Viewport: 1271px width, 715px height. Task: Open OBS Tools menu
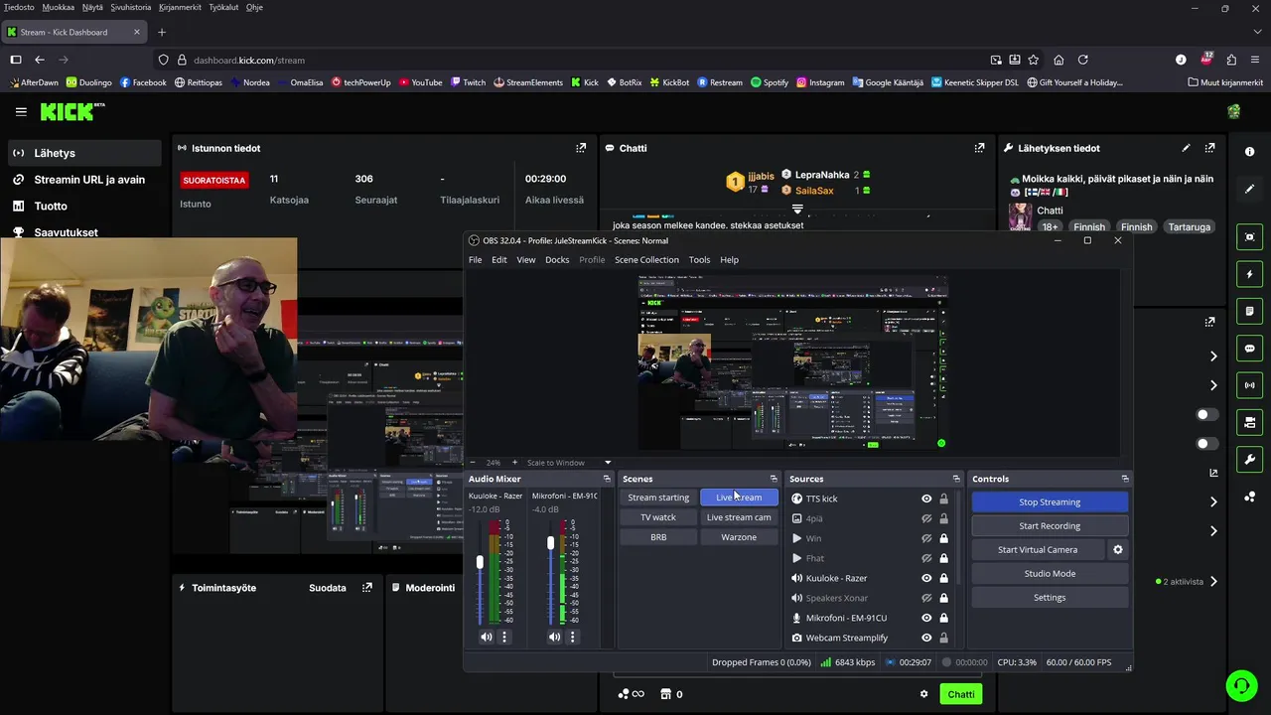point(699,260)
